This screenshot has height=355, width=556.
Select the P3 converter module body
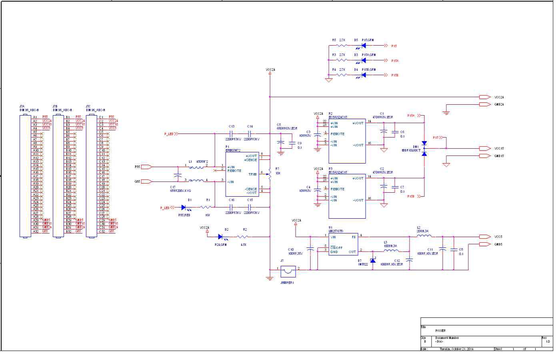tap(347, 196)
